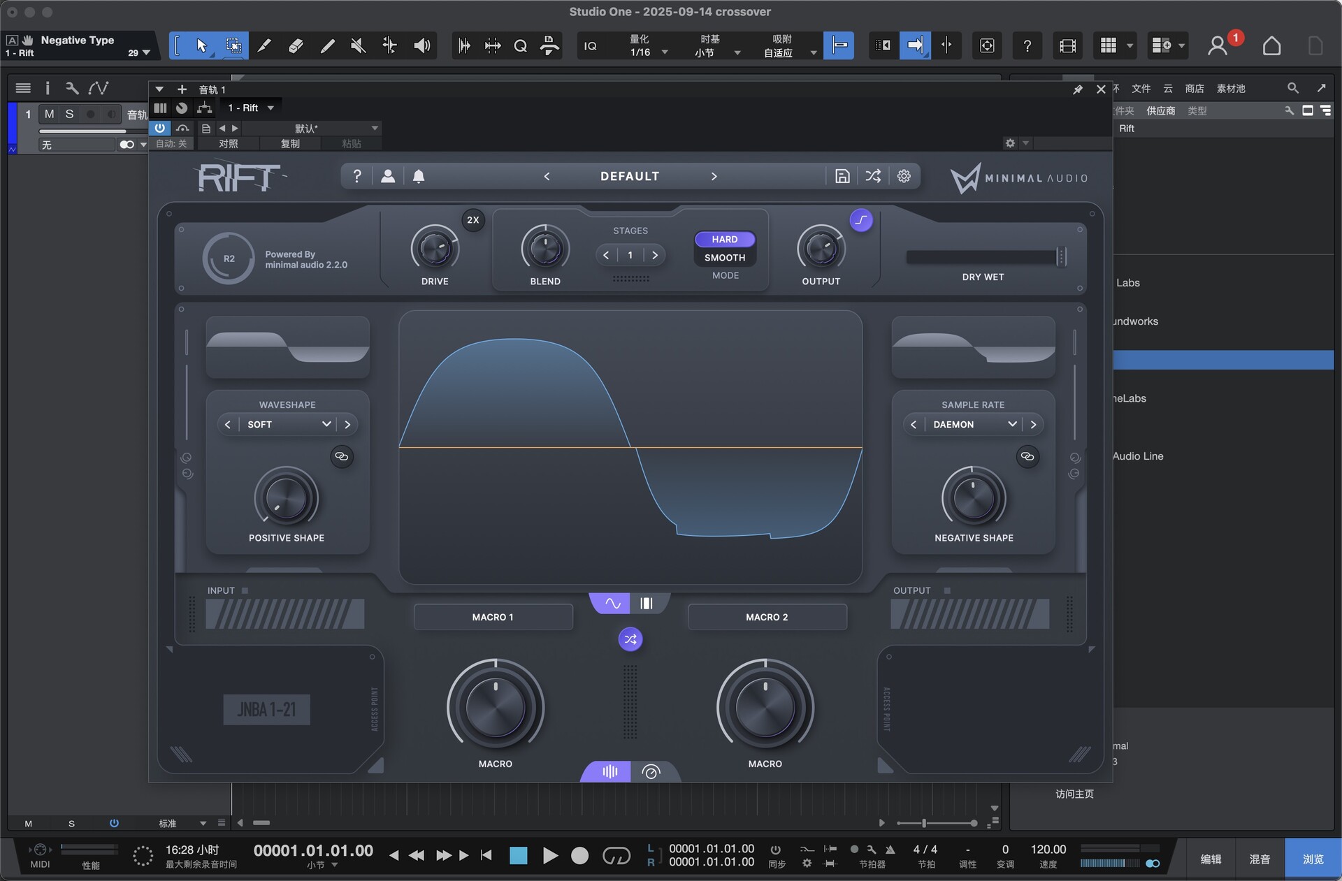
Task: Open the bottom filter circle tab icon
Action: pos(651,771)
